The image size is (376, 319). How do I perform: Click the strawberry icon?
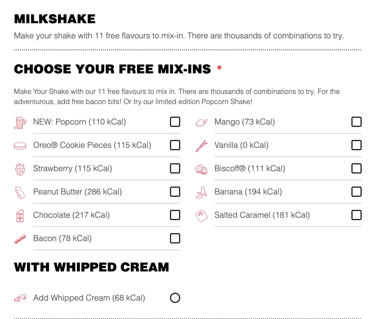20,169
